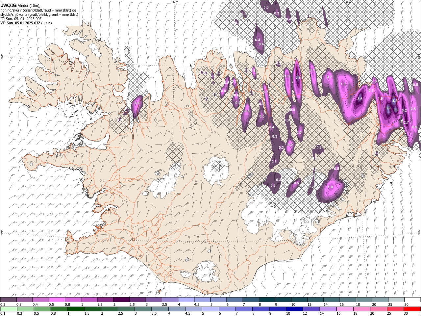This screenshot has height=316, width=421.
Task: Click the blue 8 swatch in lower scale
Action: tap(260, 309)
